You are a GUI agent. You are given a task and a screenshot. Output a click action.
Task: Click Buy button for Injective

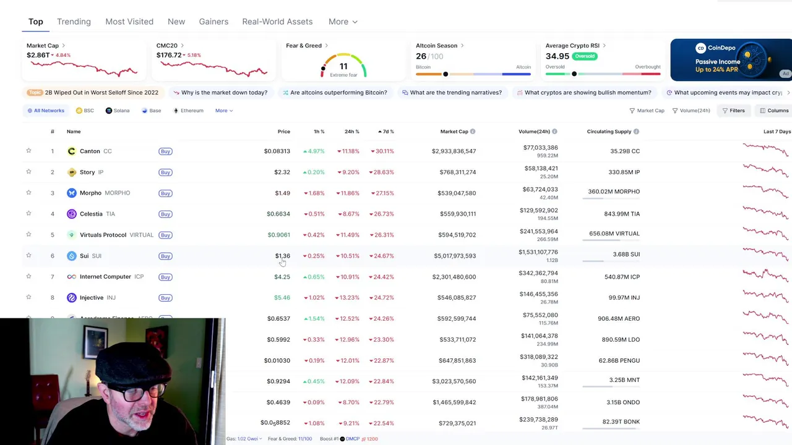pyautogui.click(x=165, y=298)
